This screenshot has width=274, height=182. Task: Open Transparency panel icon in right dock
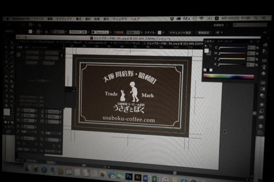pyautogui.click(x=262, y=96)
